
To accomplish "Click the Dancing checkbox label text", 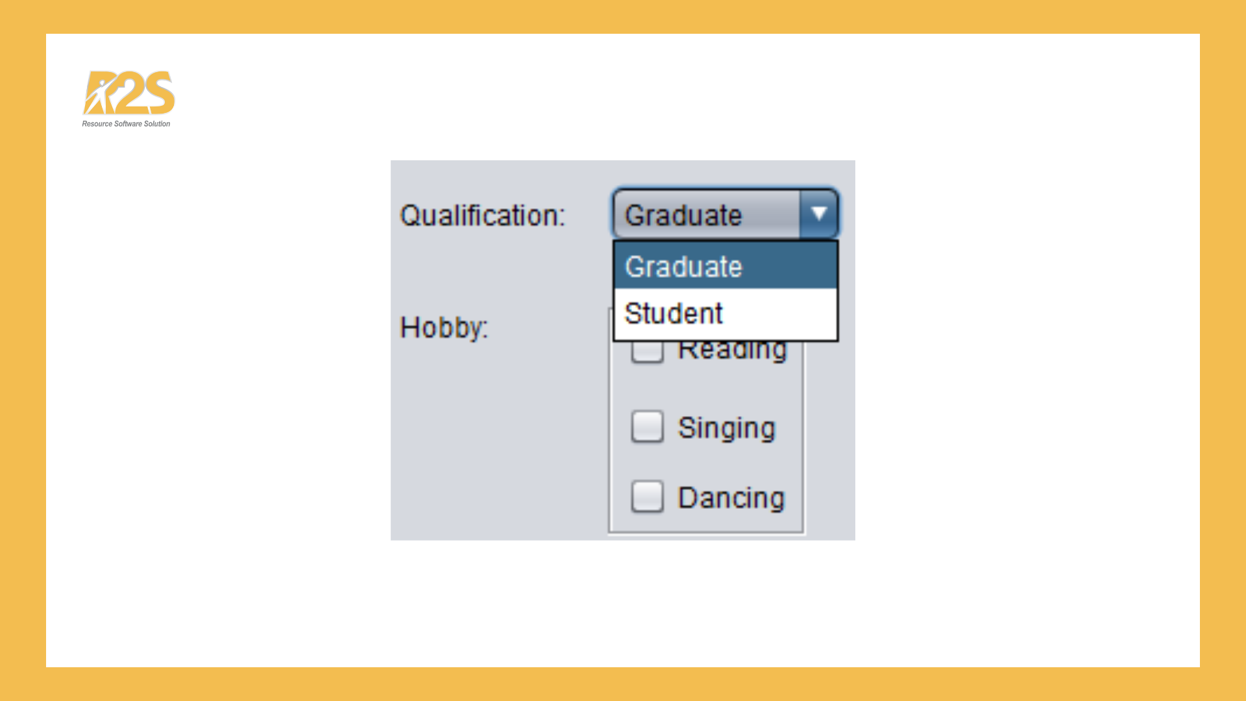I will click(731, 498).
